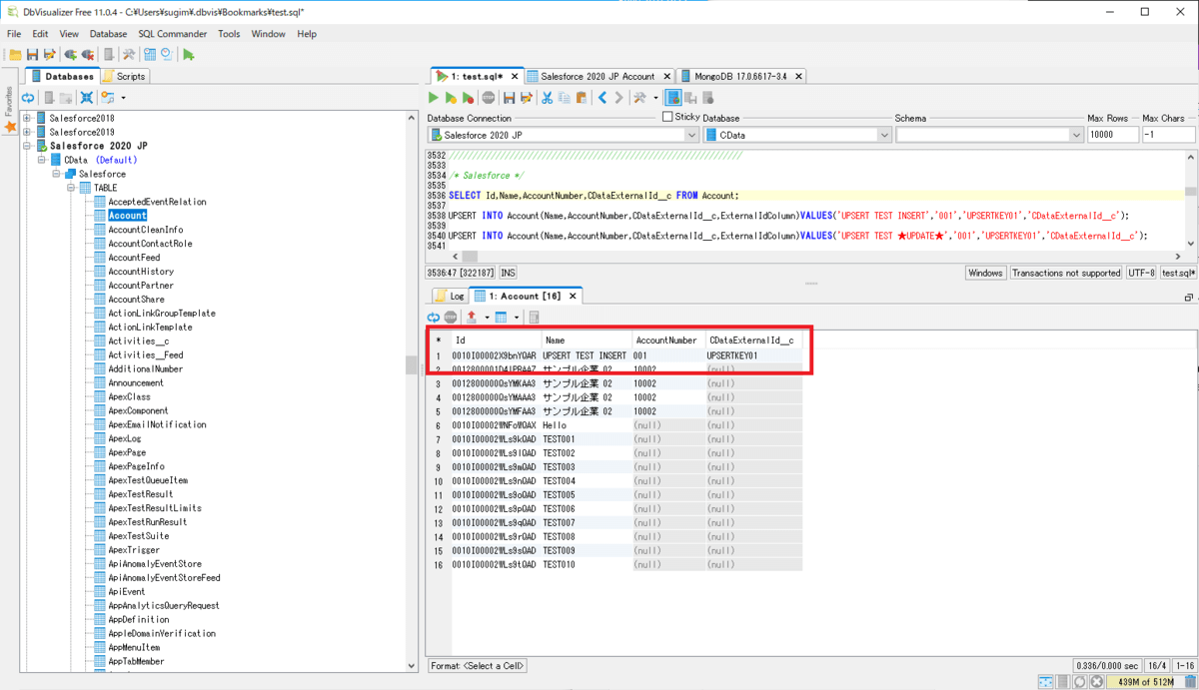Enable the Sticky checkbox
The width and height of the screenshot is (1199, 690).
(x=667, y=117)
